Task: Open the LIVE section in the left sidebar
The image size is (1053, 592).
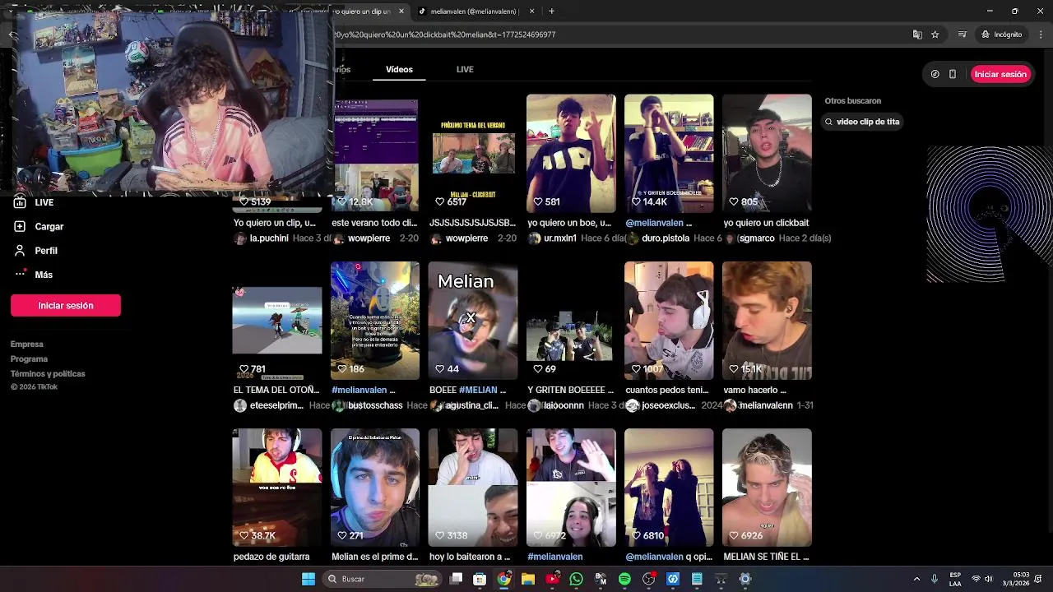Action: pos(33,202)
